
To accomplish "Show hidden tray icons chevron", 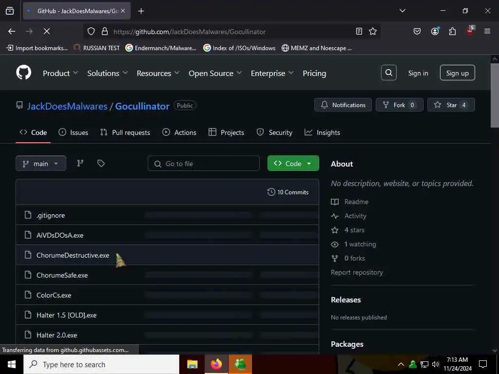I will [x=401, y=364].
